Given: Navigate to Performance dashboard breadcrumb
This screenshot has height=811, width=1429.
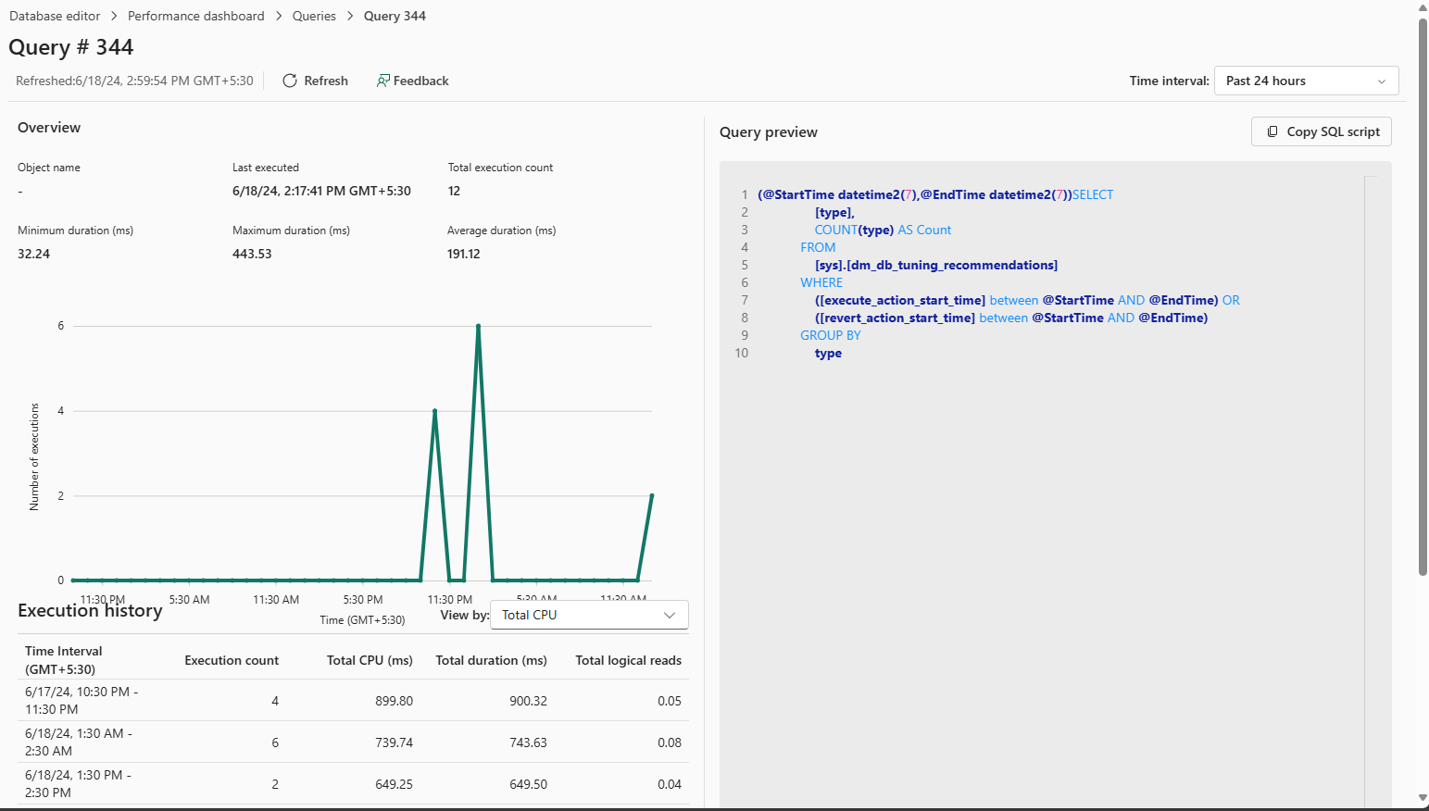Looking at the screenshot, I should pyautogui.click(x=195, y=16).
